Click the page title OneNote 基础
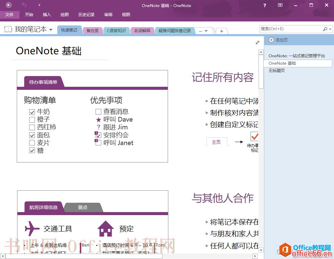This screenshot has width=334, height=259. pos(49,51)
